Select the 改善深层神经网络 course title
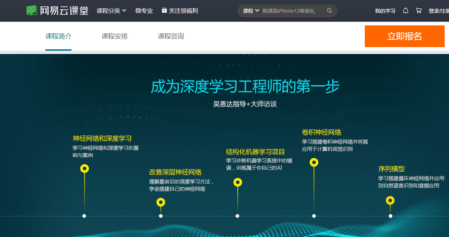The image size is (449, 237). pos(175,172)
